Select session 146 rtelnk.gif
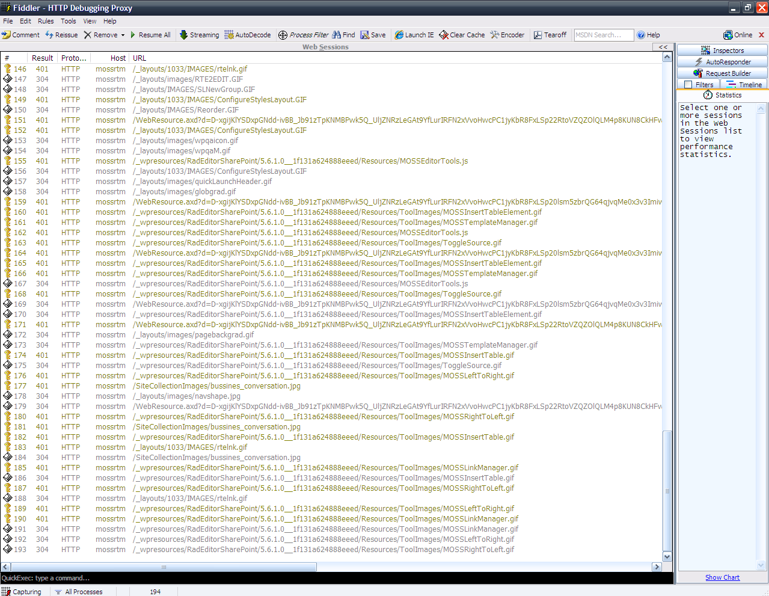Image resolution: width=769 pixels, height=596 pixels. point(331,69)
